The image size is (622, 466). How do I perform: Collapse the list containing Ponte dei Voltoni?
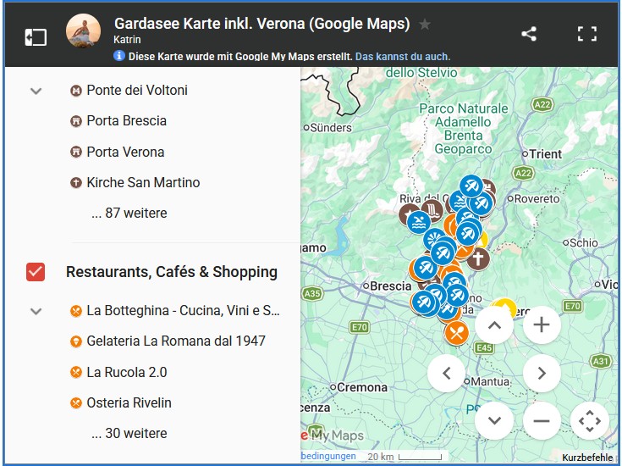36,91
